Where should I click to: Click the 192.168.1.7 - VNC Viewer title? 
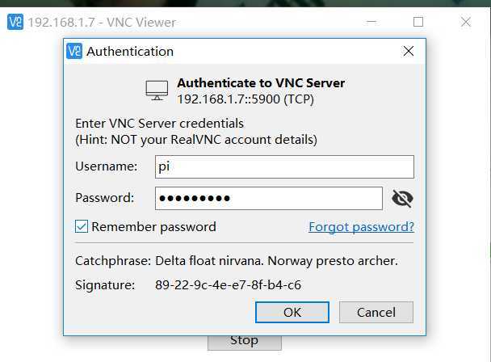click(x=102, y=23)
